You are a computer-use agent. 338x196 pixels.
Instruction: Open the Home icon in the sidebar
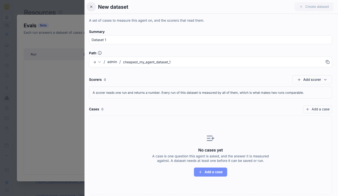point(7,45)
